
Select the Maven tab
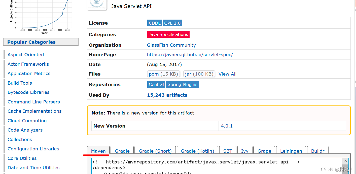click(x=98, y=151)
